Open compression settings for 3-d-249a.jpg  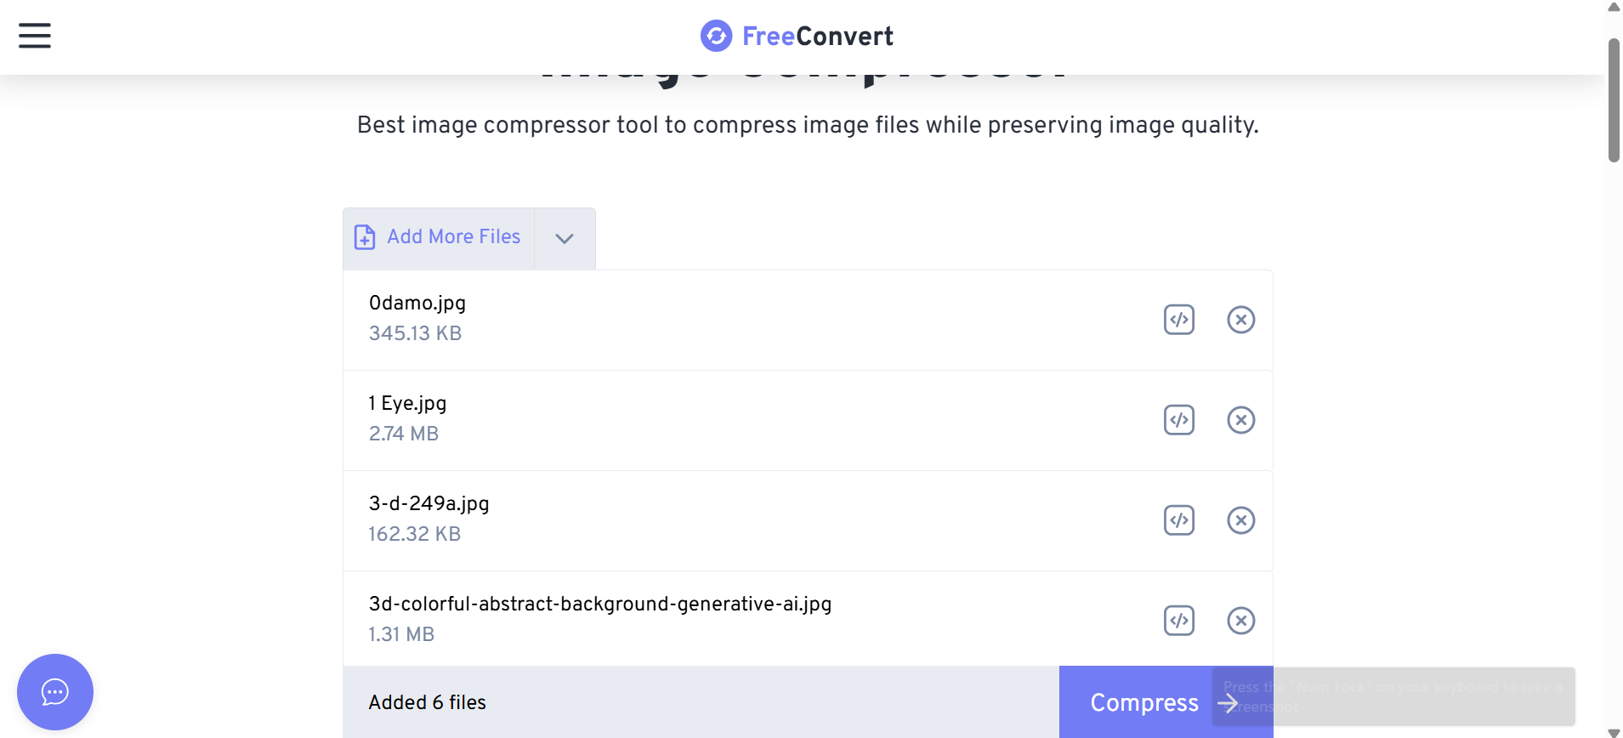tap(1179, 519)
